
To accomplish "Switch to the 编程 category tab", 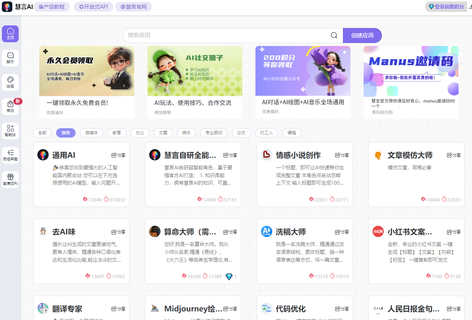I will (x=292, y=133).
